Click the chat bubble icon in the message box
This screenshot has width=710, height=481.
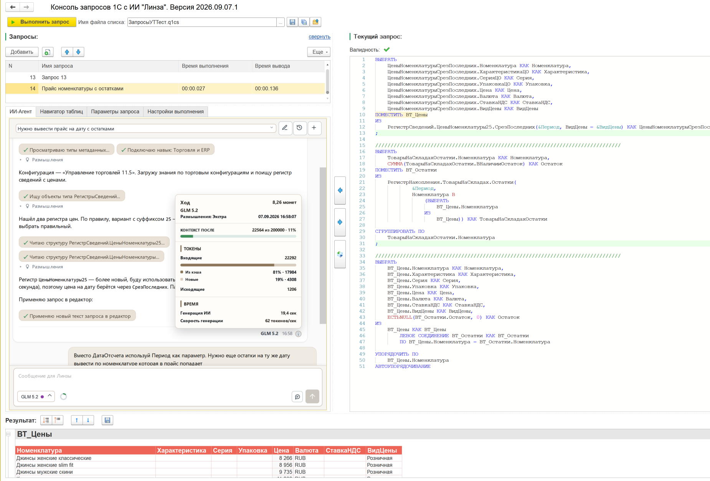pos(297,397)
